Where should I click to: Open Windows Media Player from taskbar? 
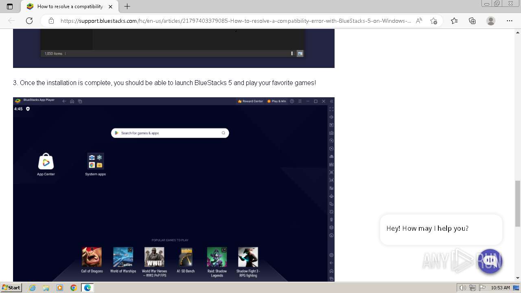click(x=60, y=288)
